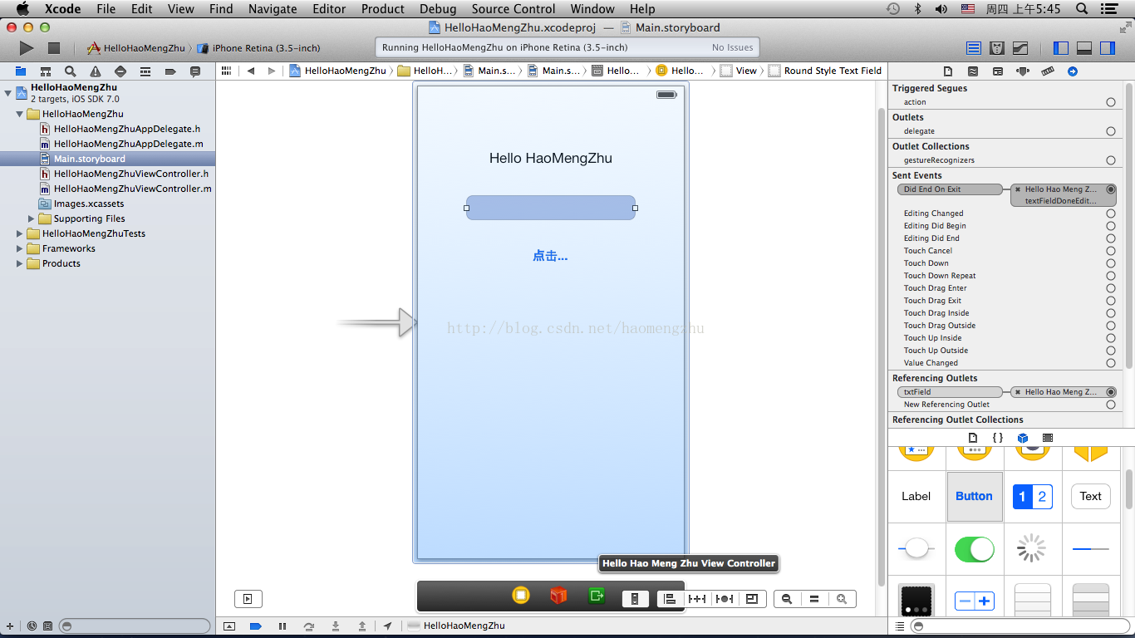Image resolution: width=1135 pixels, height=638 pixels.
Task: Open the Log navigator speech-bubble icon
Action: 195,71
